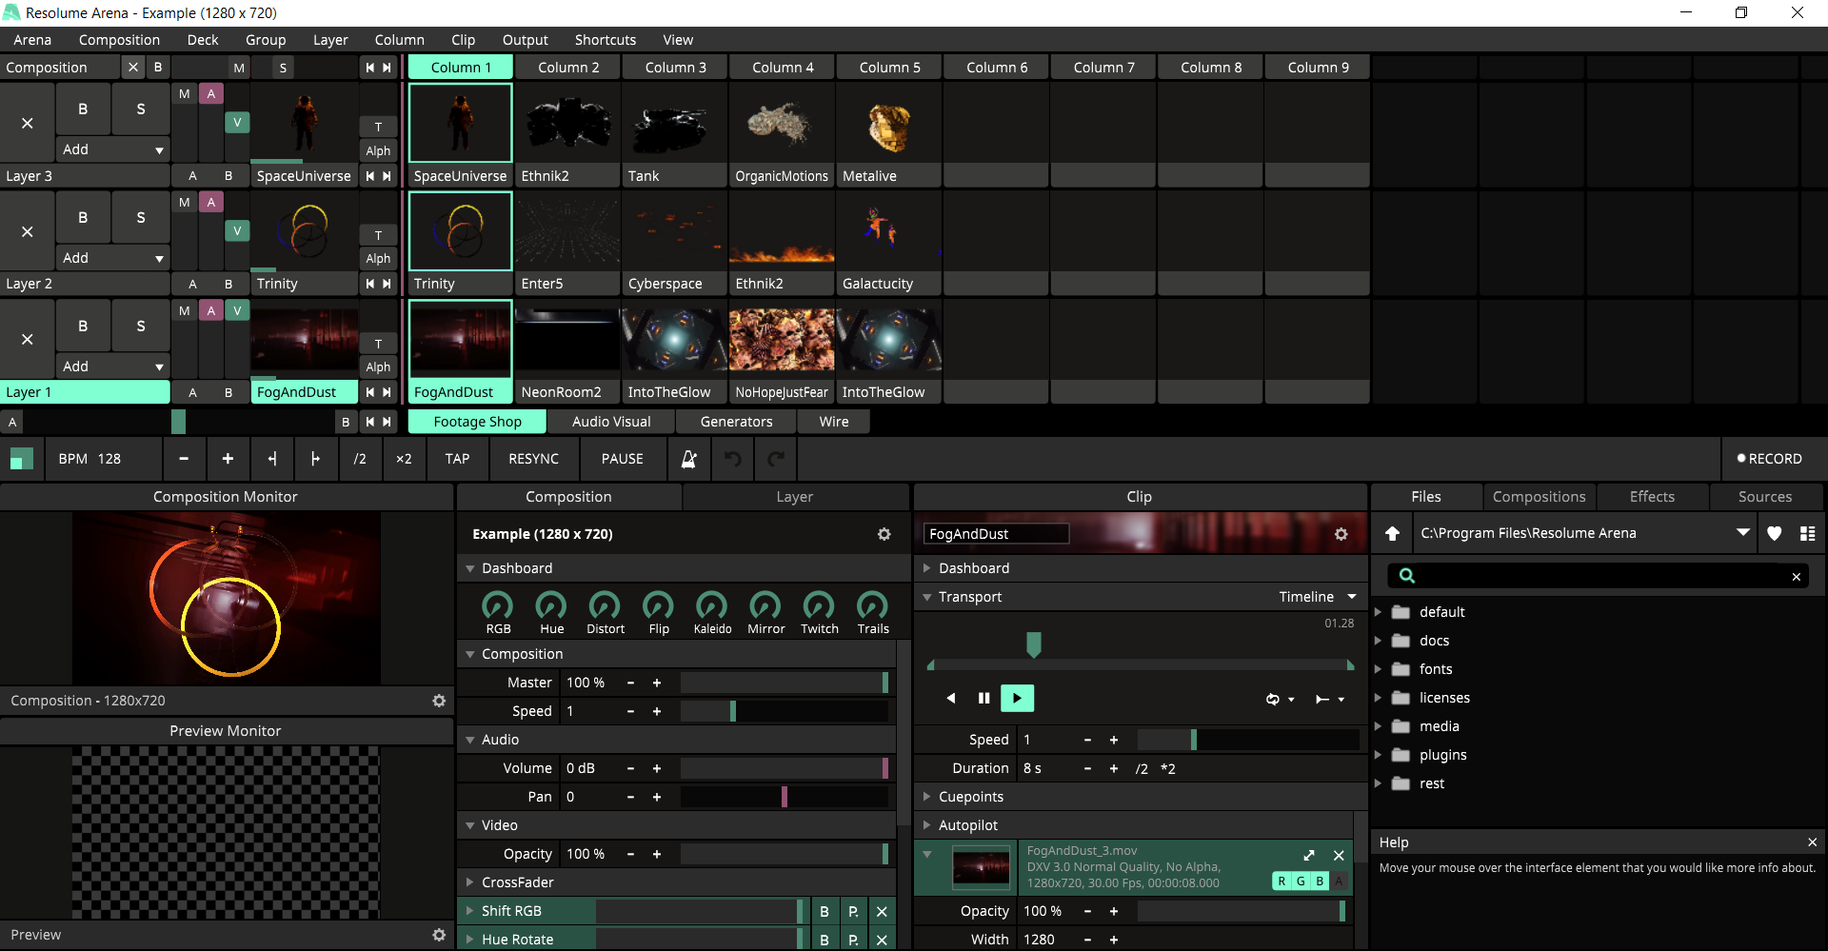
Task: Expand the media folder
Action: point(1378,726)
